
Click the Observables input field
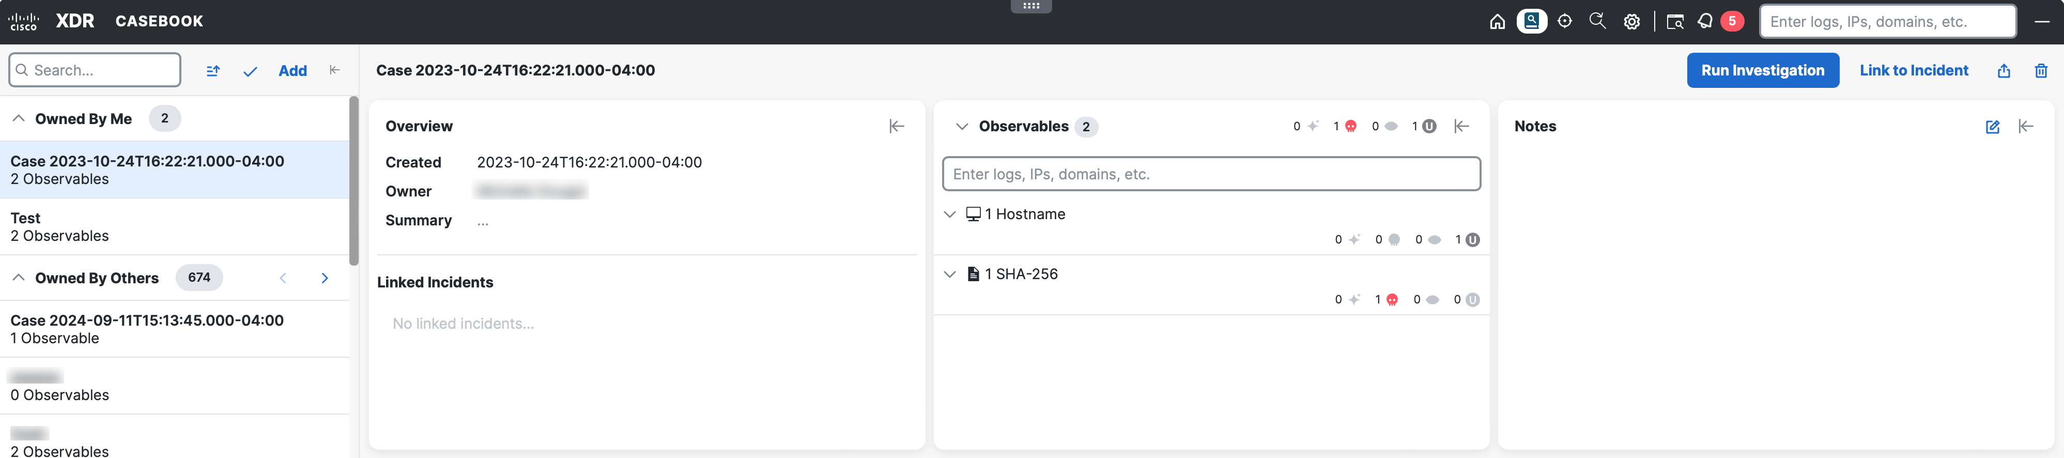coord(1210,174)
